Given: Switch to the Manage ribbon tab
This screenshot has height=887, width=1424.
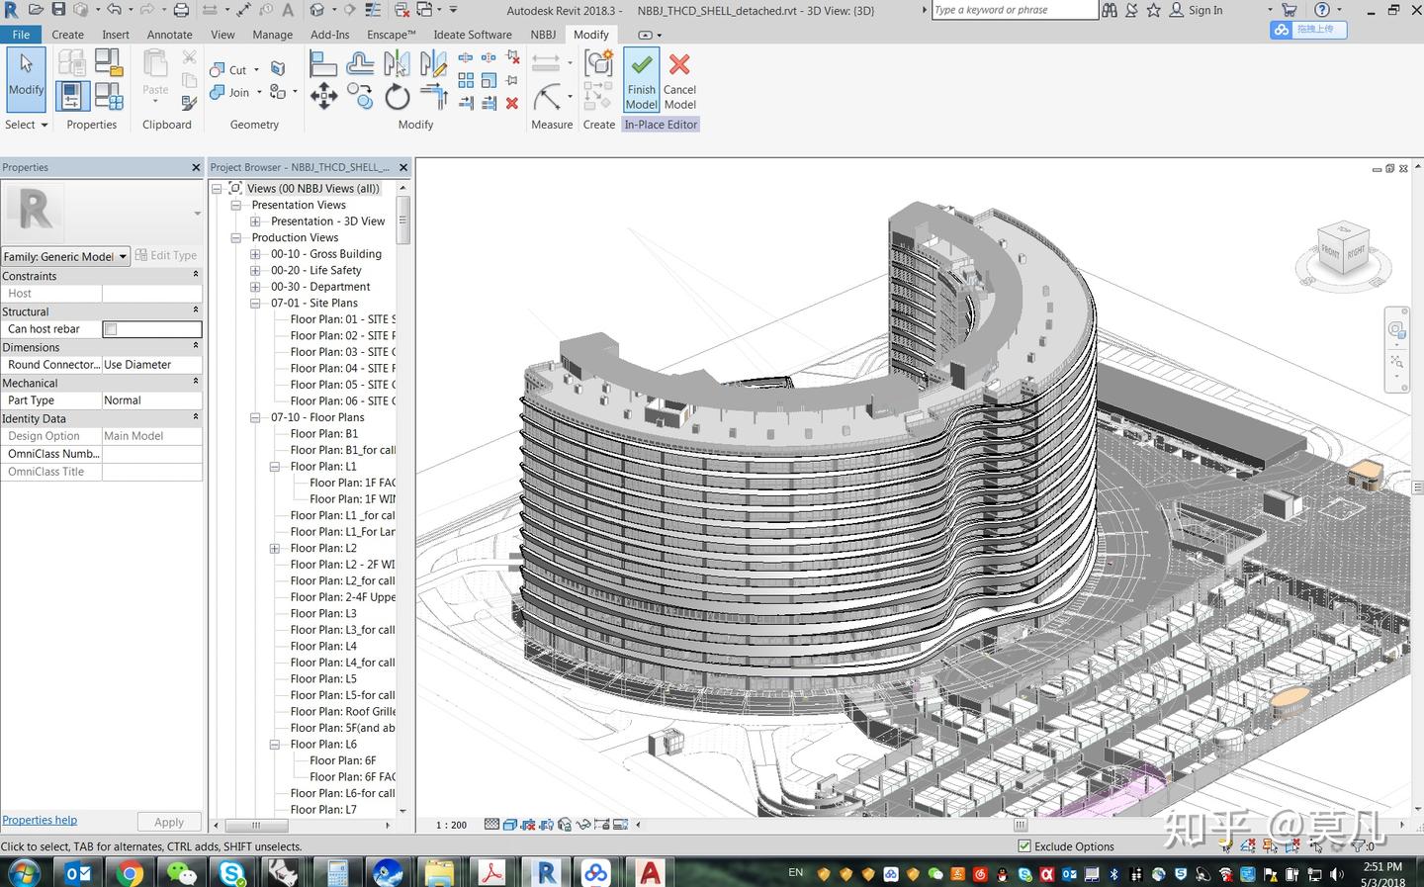Looking at the screenshot, I should click(272, 35).
